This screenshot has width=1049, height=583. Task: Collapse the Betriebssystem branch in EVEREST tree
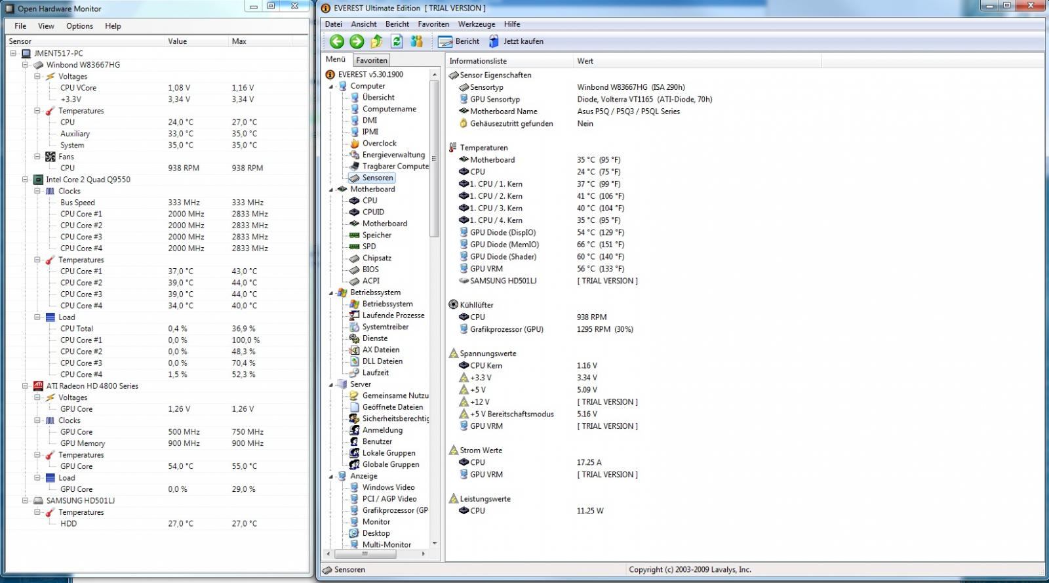[331, 293]
